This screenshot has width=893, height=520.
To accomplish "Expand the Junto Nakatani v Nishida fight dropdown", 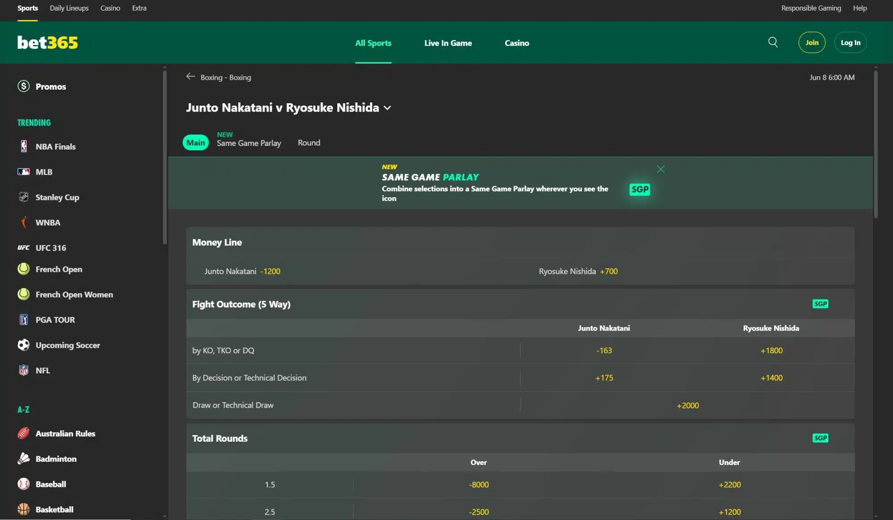I will [x=387, y=108].
